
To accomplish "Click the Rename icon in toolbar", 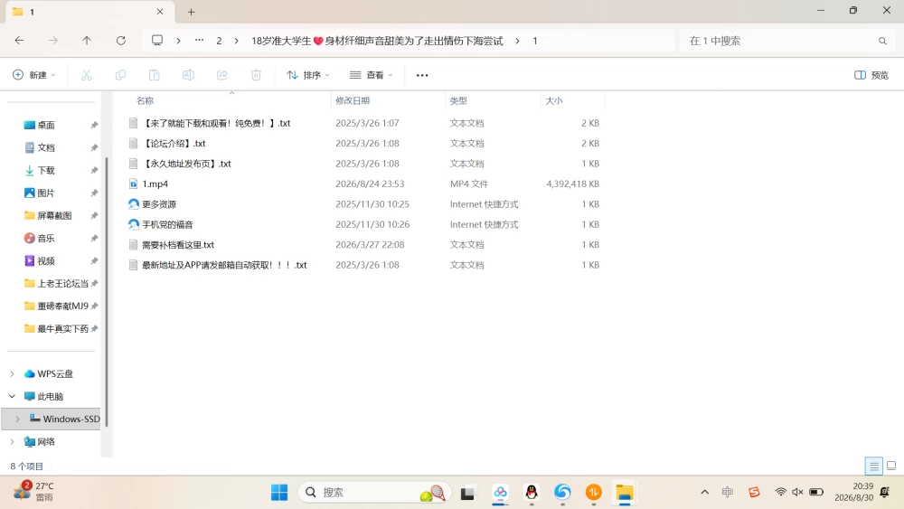I will pos(188,75).
